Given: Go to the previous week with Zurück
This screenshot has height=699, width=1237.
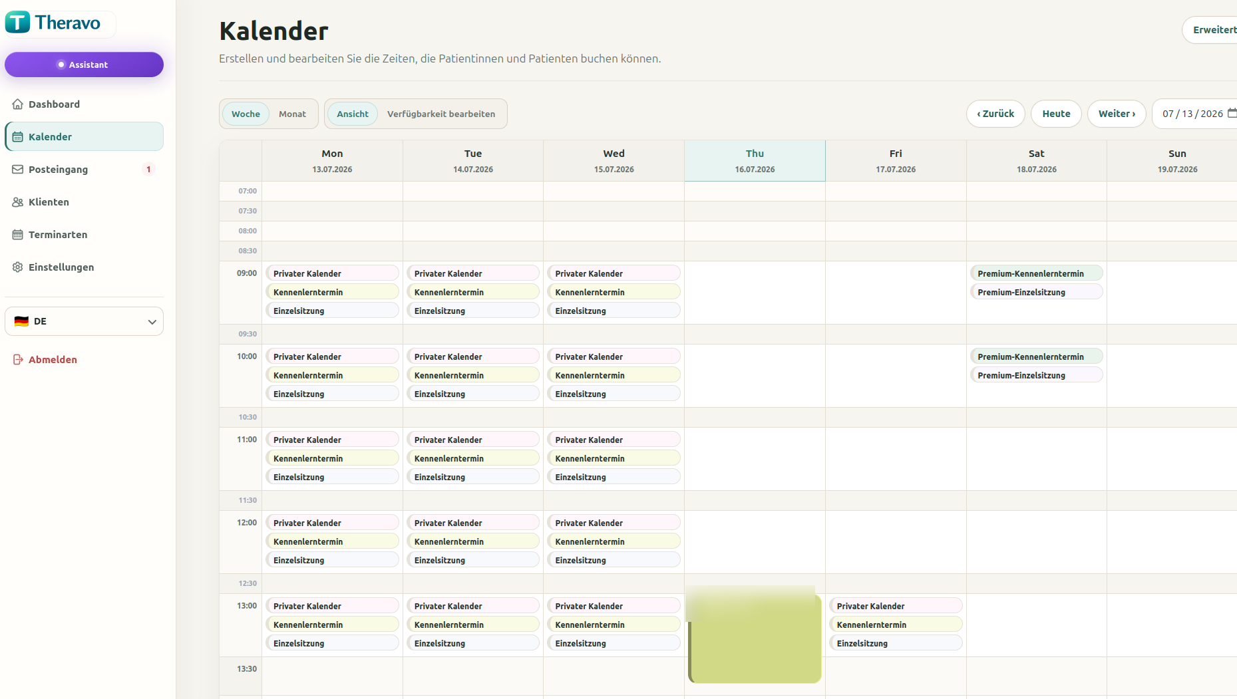Looking at the screenshot, I should [995, 114].
